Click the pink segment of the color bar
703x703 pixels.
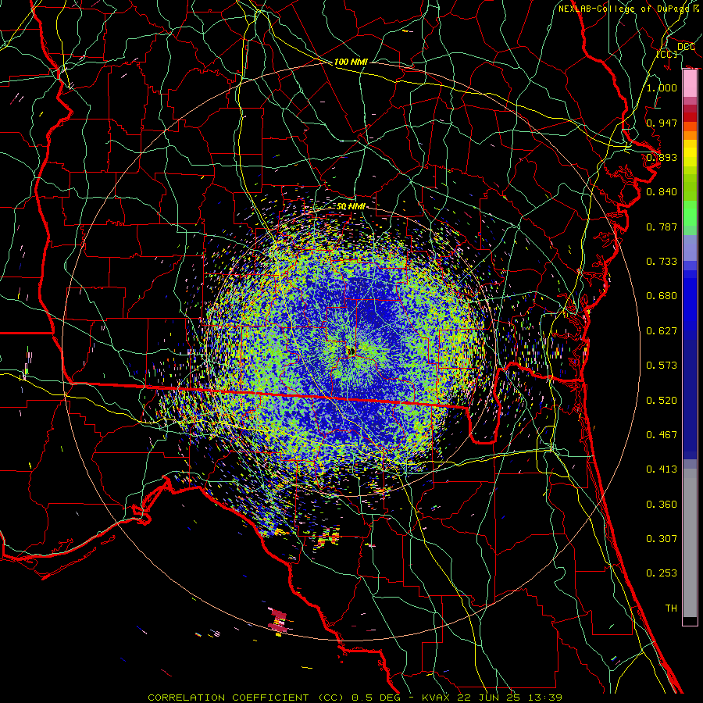point(690,84)
